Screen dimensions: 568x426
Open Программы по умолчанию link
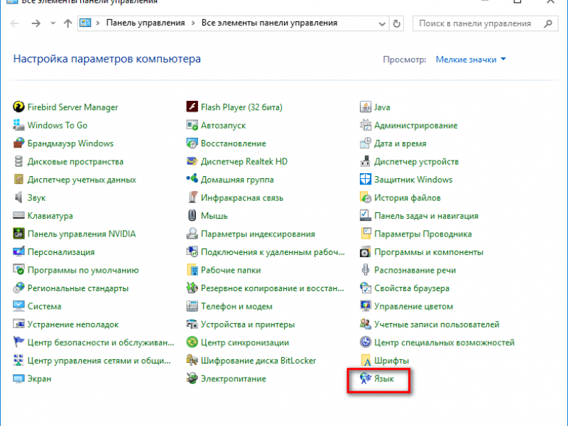point(83,270)
